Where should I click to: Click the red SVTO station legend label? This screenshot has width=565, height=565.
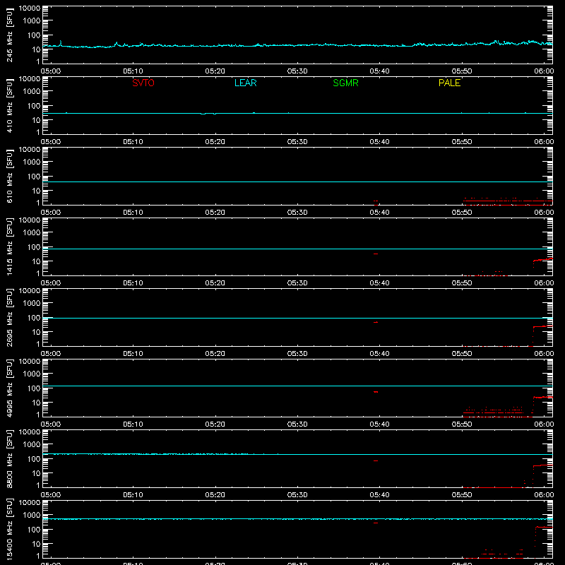(x=143, y=83)
